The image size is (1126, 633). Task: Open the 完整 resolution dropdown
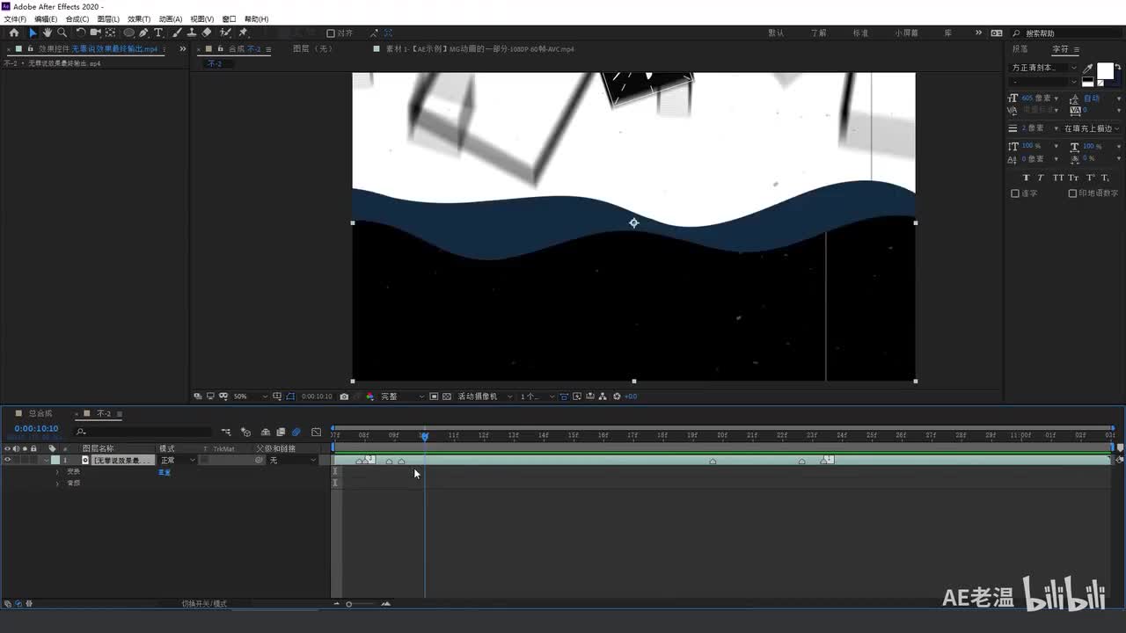402,397
